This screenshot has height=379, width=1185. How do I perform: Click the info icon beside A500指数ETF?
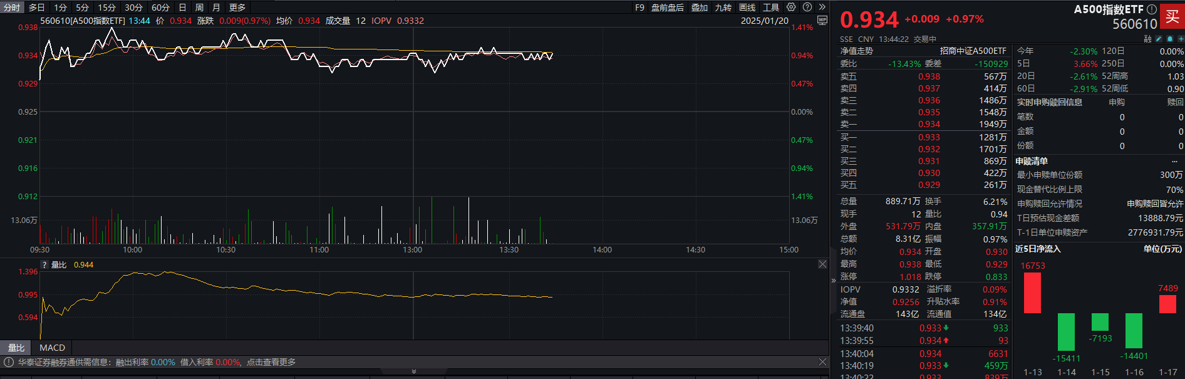1151,9
